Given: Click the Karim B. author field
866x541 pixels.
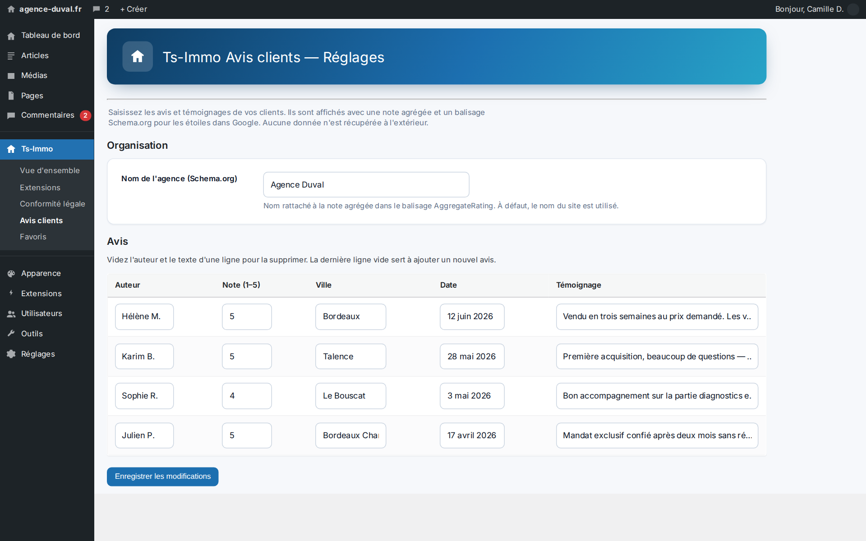Looking at the screenshot, I should coord(144,357).
